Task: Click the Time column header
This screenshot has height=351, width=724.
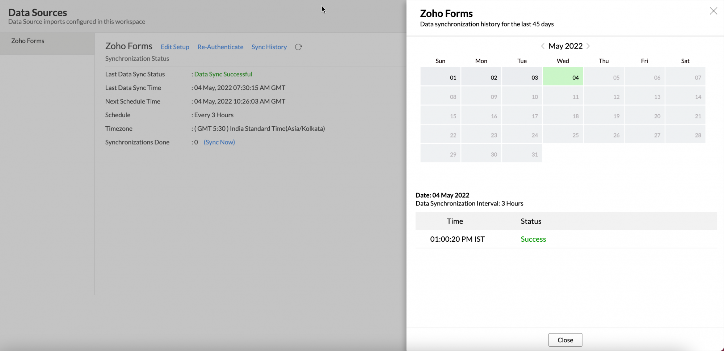Action: pyautogui.click(x=455, y=221)
